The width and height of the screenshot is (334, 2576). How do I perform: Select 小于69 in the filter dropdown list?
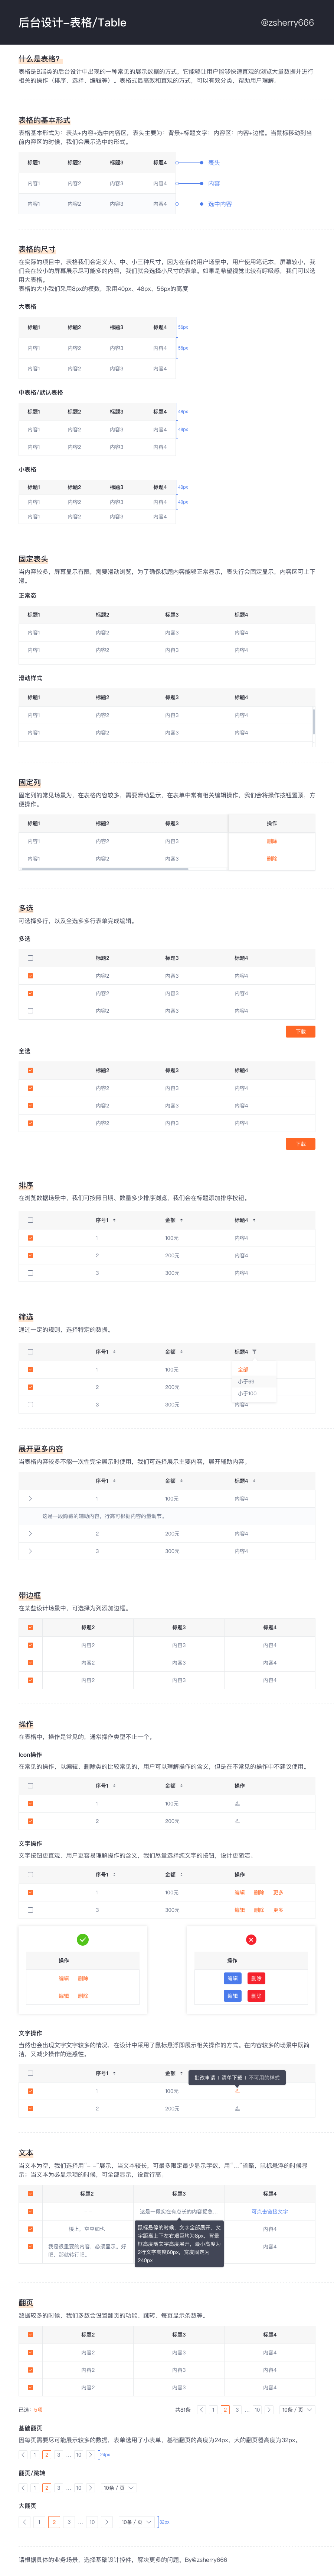246,1382
